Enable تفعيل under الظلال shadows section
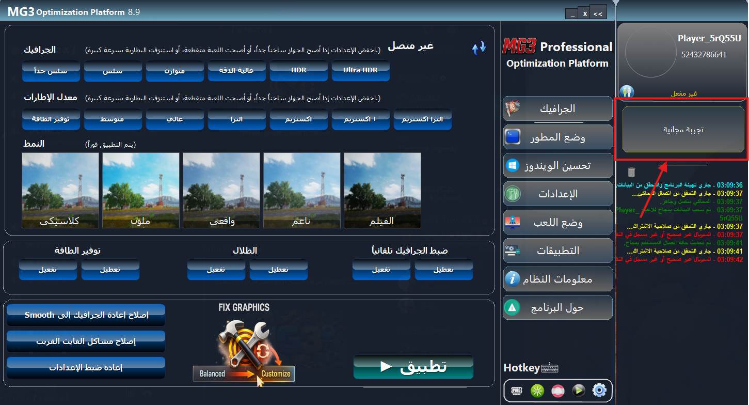The height and width of the screenshot is (405, 749). tap(216, 269)
